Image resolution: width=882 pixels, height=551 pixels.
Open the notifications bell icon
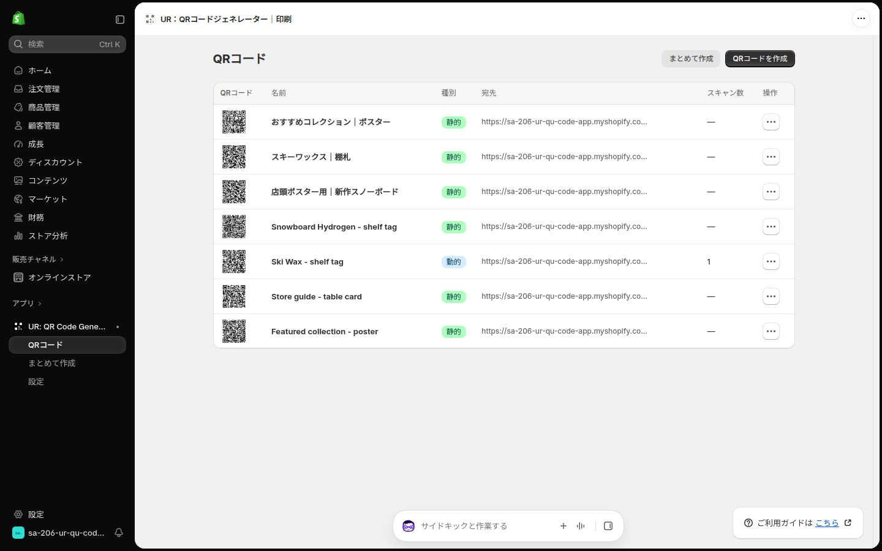(x=119, y=533)
